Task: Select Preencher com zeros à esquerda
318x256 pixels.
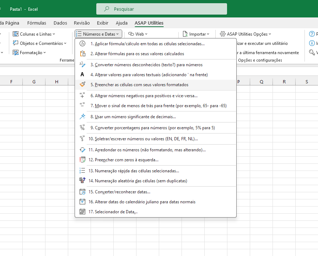Action: [156, 160]
